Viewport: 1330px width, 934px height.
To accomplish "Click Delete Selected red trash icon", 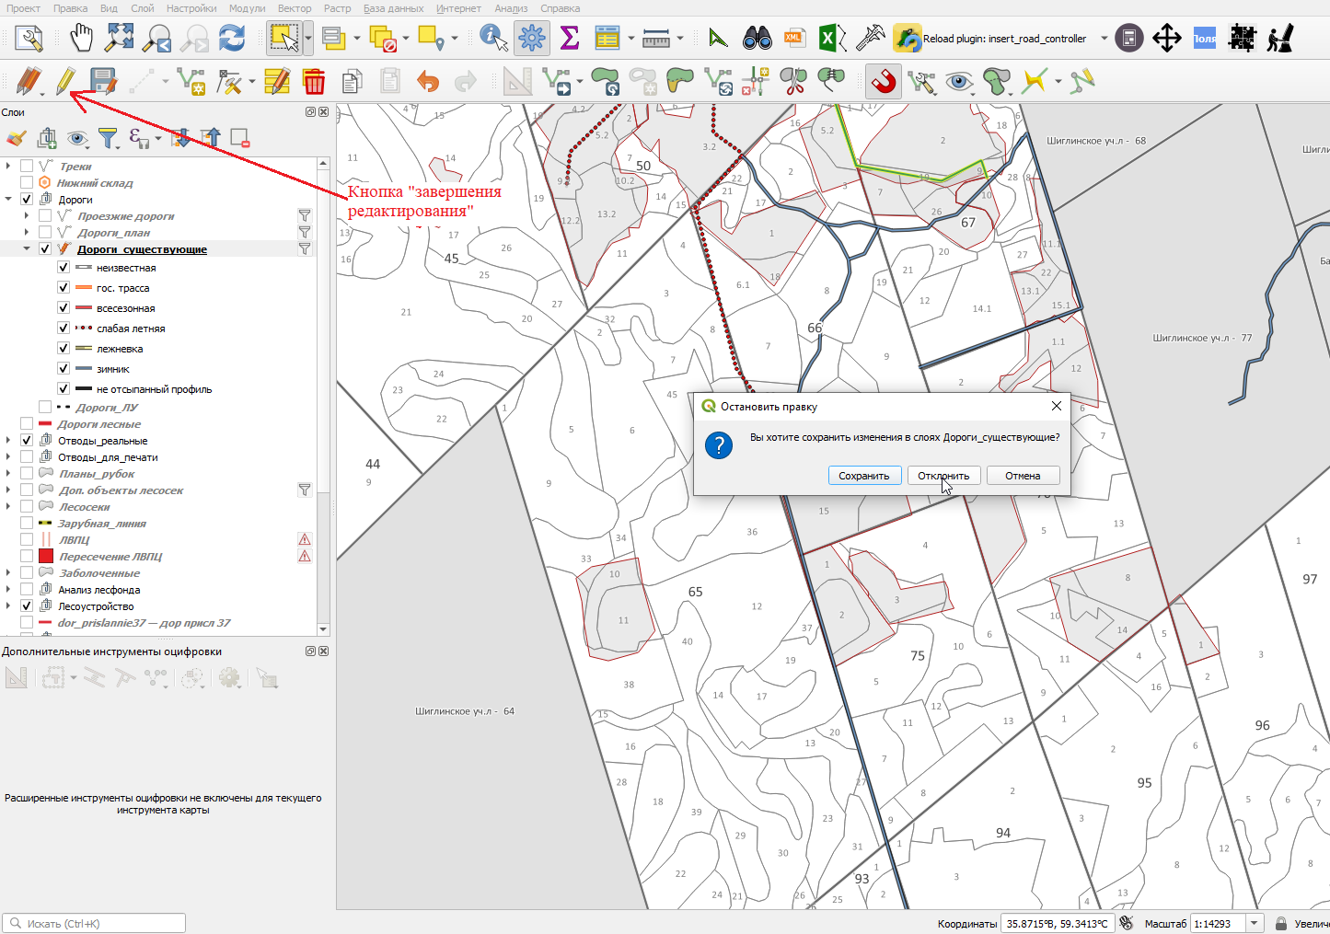I will 315,82.
